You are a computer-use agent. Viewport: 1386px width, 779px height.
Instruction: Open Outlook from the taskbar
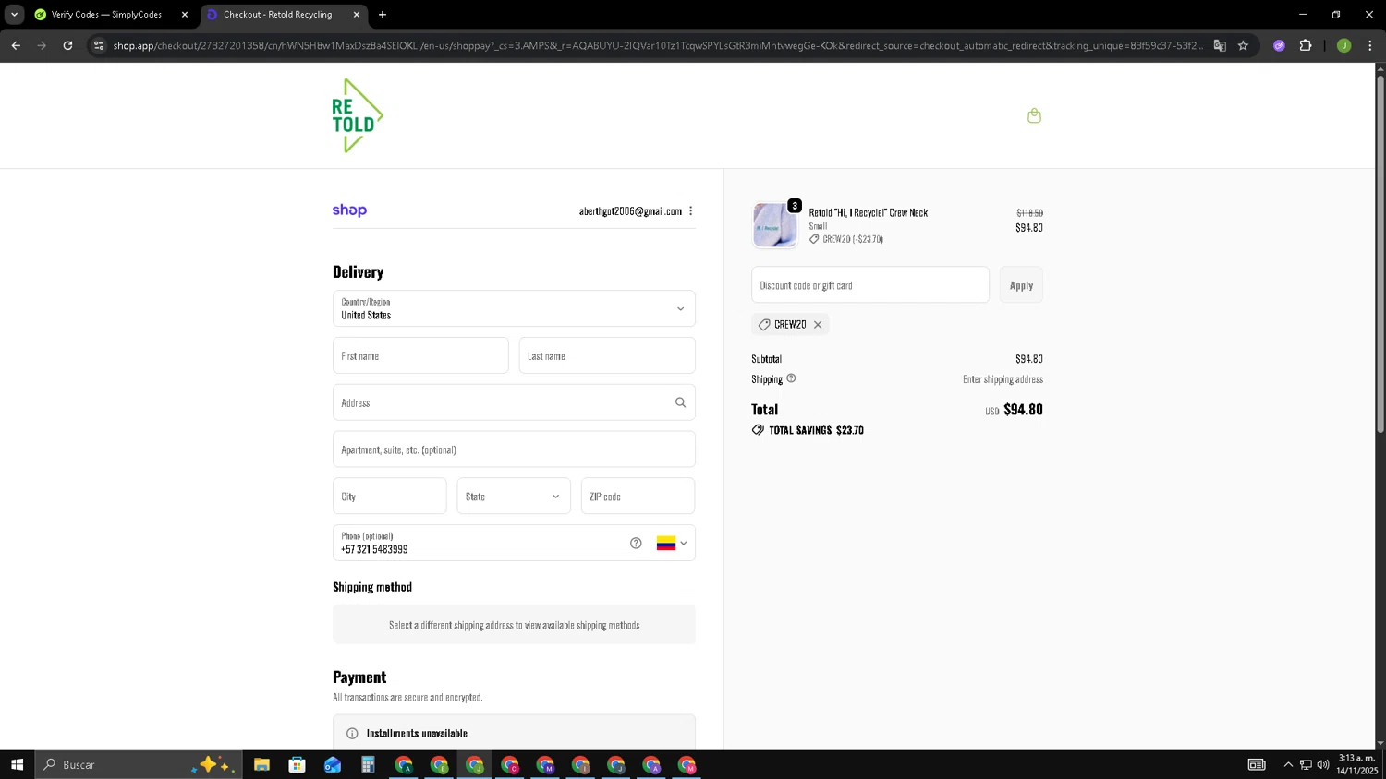[x=333, y=764]
